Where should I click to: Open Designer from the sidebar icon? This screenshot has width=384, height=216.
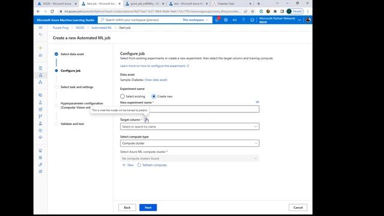40,82
